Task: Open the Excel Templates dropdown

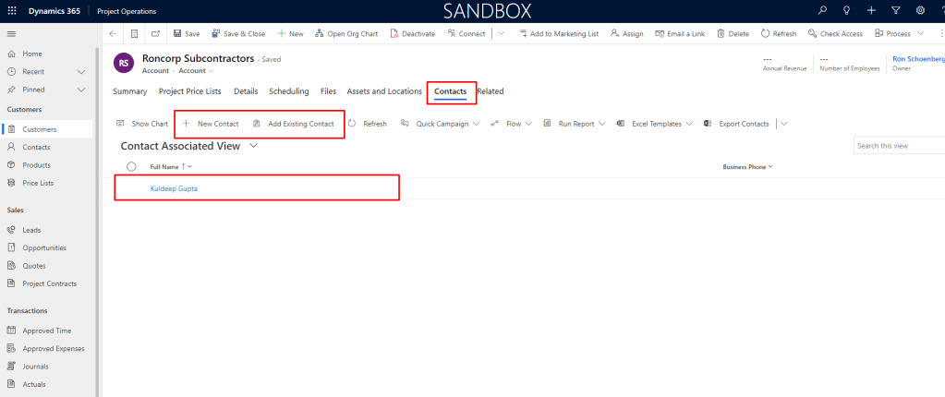Action: coord(689,124)
